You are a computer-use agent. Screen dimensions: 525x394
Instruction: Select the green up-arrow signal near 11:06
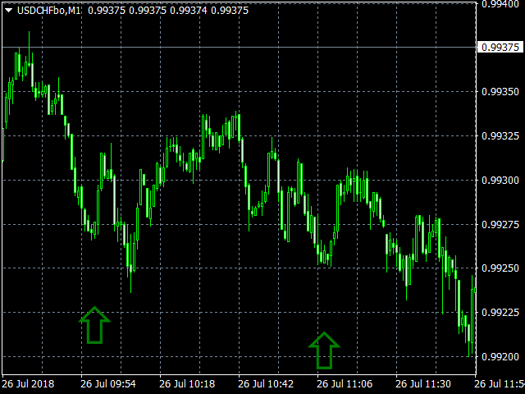pyautogui.click(x=324, y=350)
